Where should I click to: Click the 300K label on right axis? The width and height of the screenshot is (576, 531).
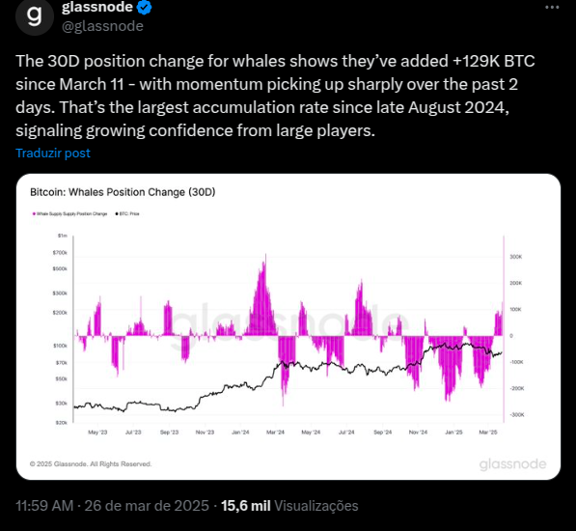(516, 257)
